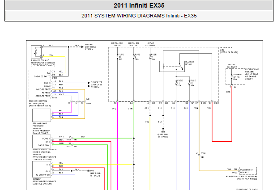The width and height of the screenshot is (277, 190).
Task: Select the blower relay switch symbol
Action: (181, 67)
